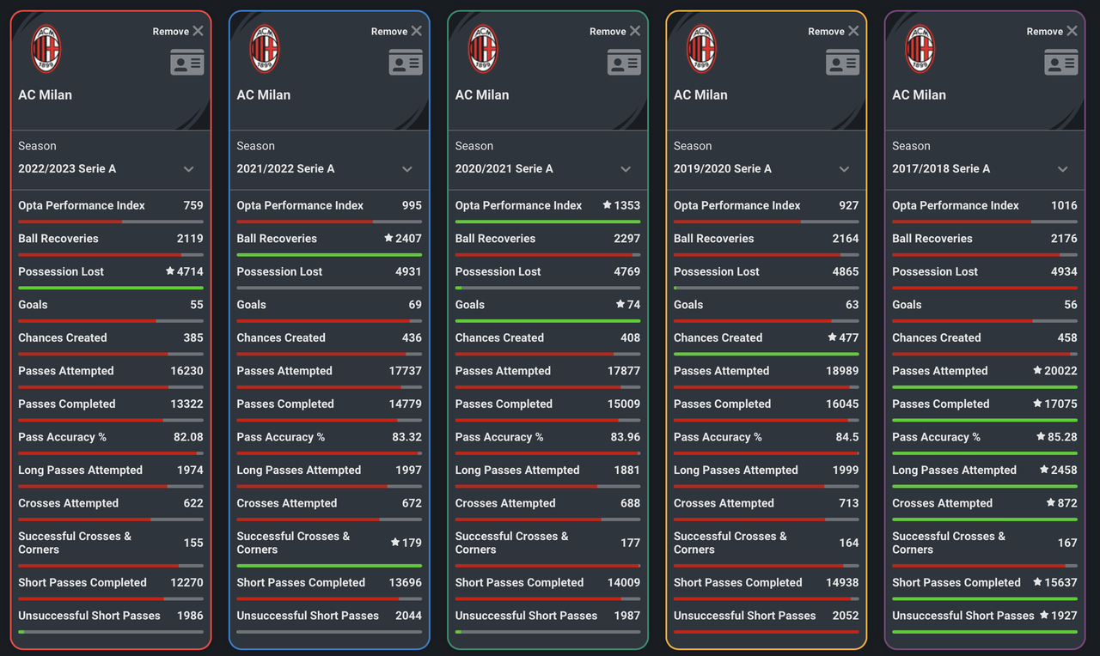Click the Unsuccessful Short Passes value 2052
The image size is (1100, 656).
click(845, 616)
